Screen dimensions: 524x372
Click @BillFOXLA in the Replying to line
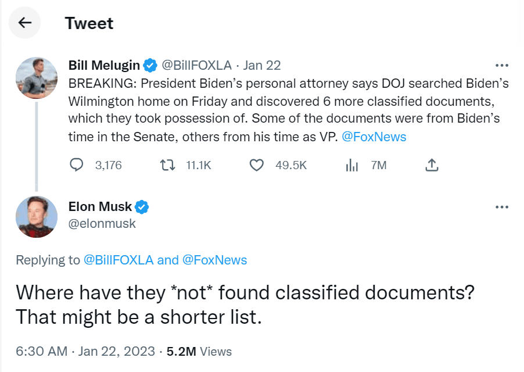[119, 260]
